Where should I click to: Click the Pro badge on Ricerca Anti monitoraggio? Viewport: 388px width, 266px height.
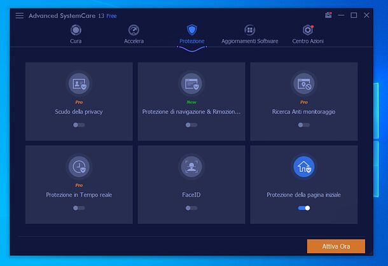[304, 102]
